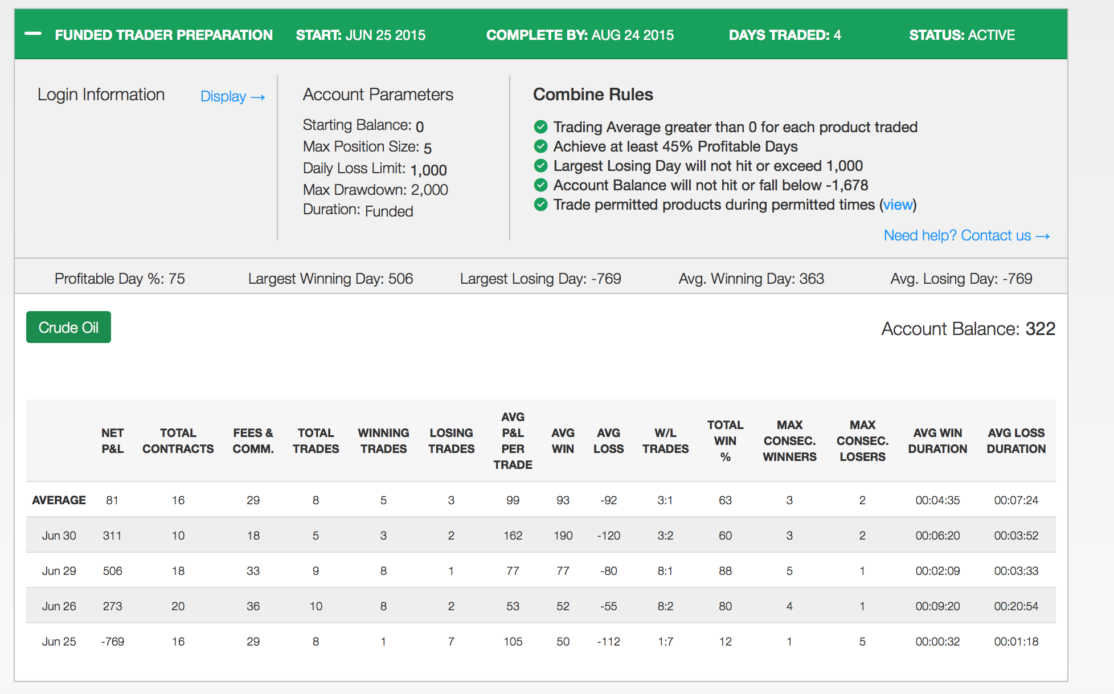This screenshot has width=1114, height=694.
Task: Click the TOTAL WIN % column header
Action: [x=725, y=441]
